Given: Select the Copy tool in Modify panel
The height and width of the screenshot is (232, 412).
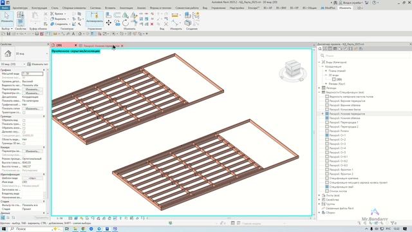Looking at the screenshot, I should pyautogui.click(x=117, y=23).
